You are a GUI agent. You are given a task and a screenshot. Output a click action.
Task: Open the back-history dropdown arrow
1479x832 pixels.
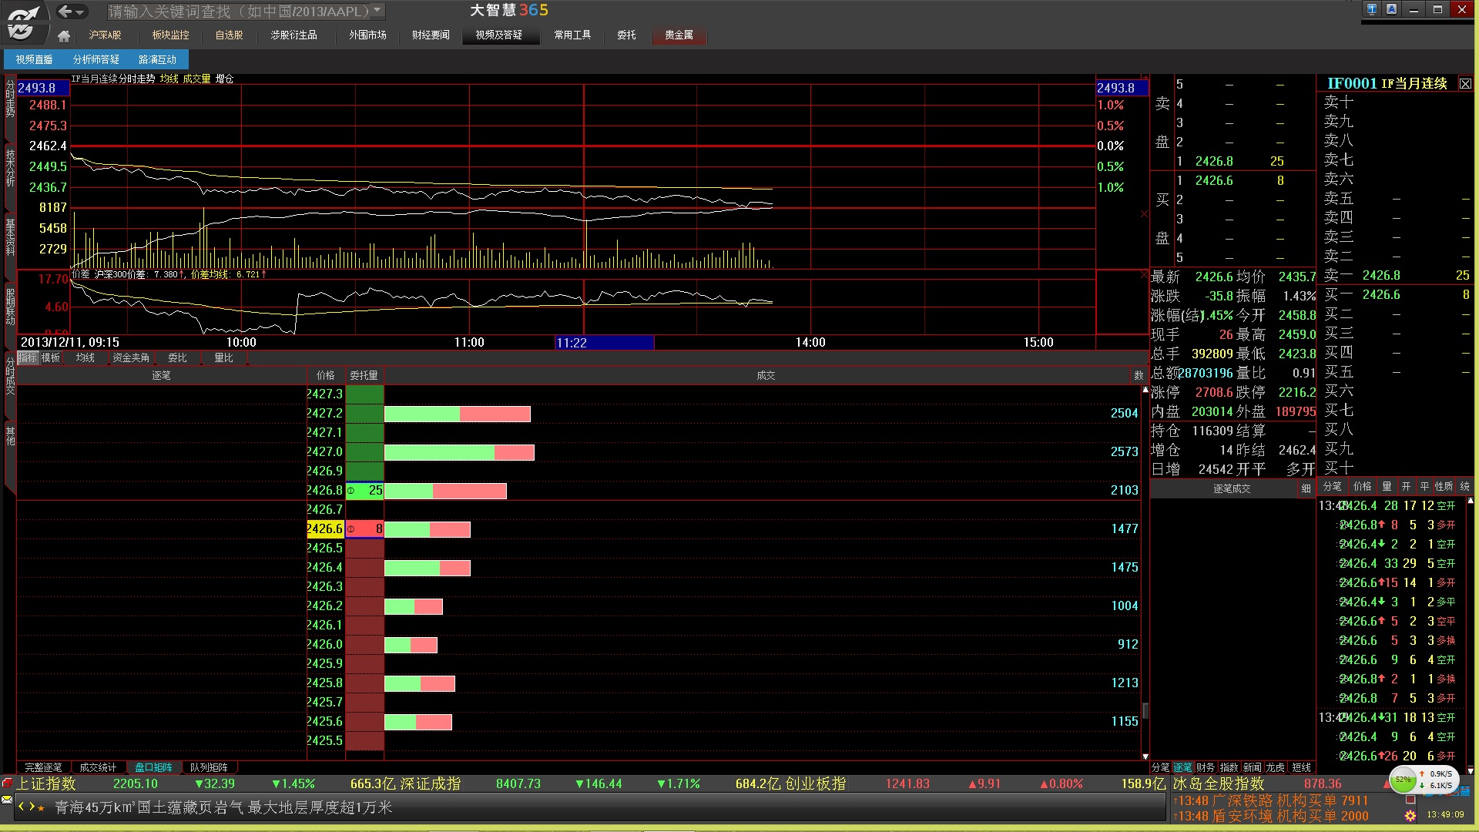click(x=80, y=12)
